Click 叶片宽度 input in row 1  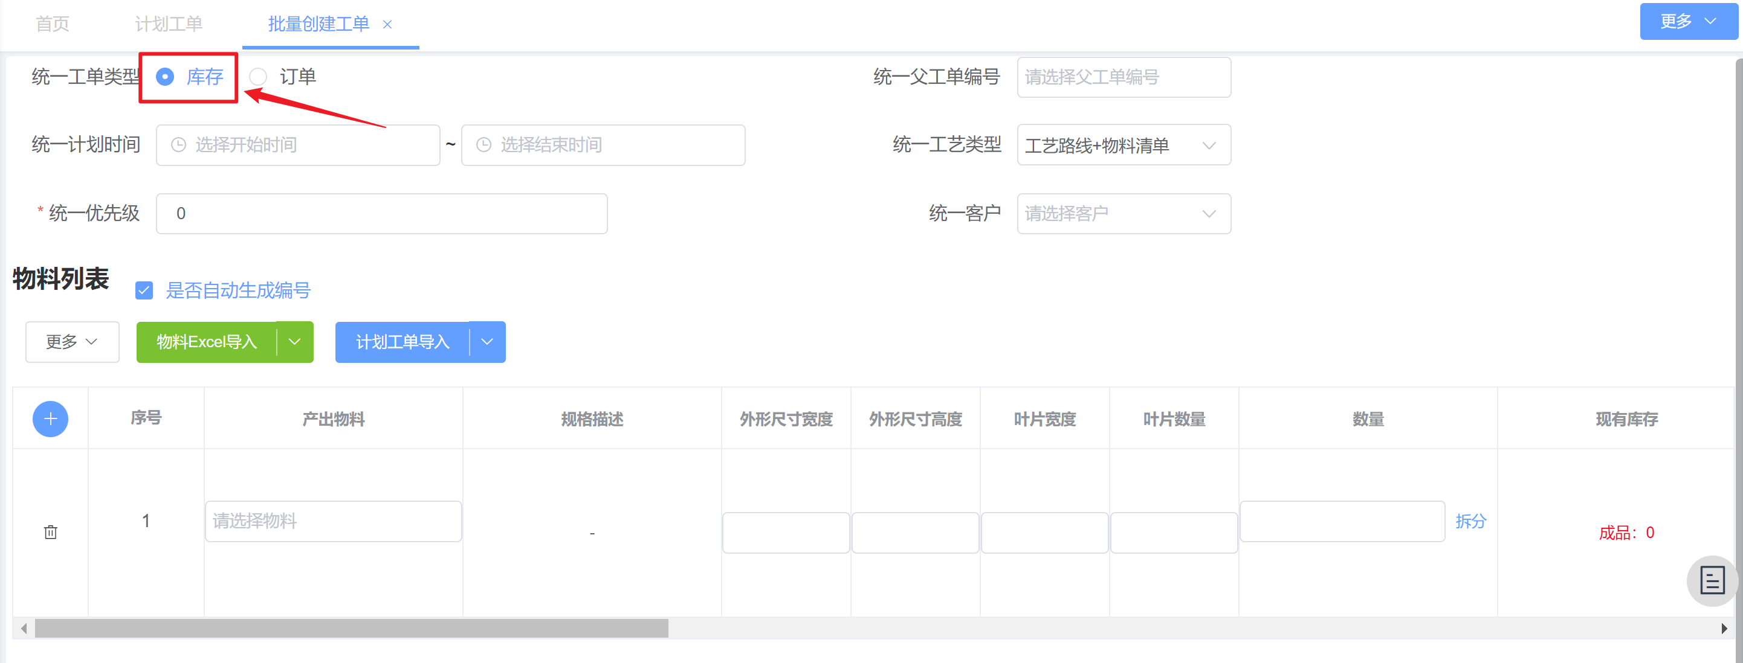coord(1045,533)
